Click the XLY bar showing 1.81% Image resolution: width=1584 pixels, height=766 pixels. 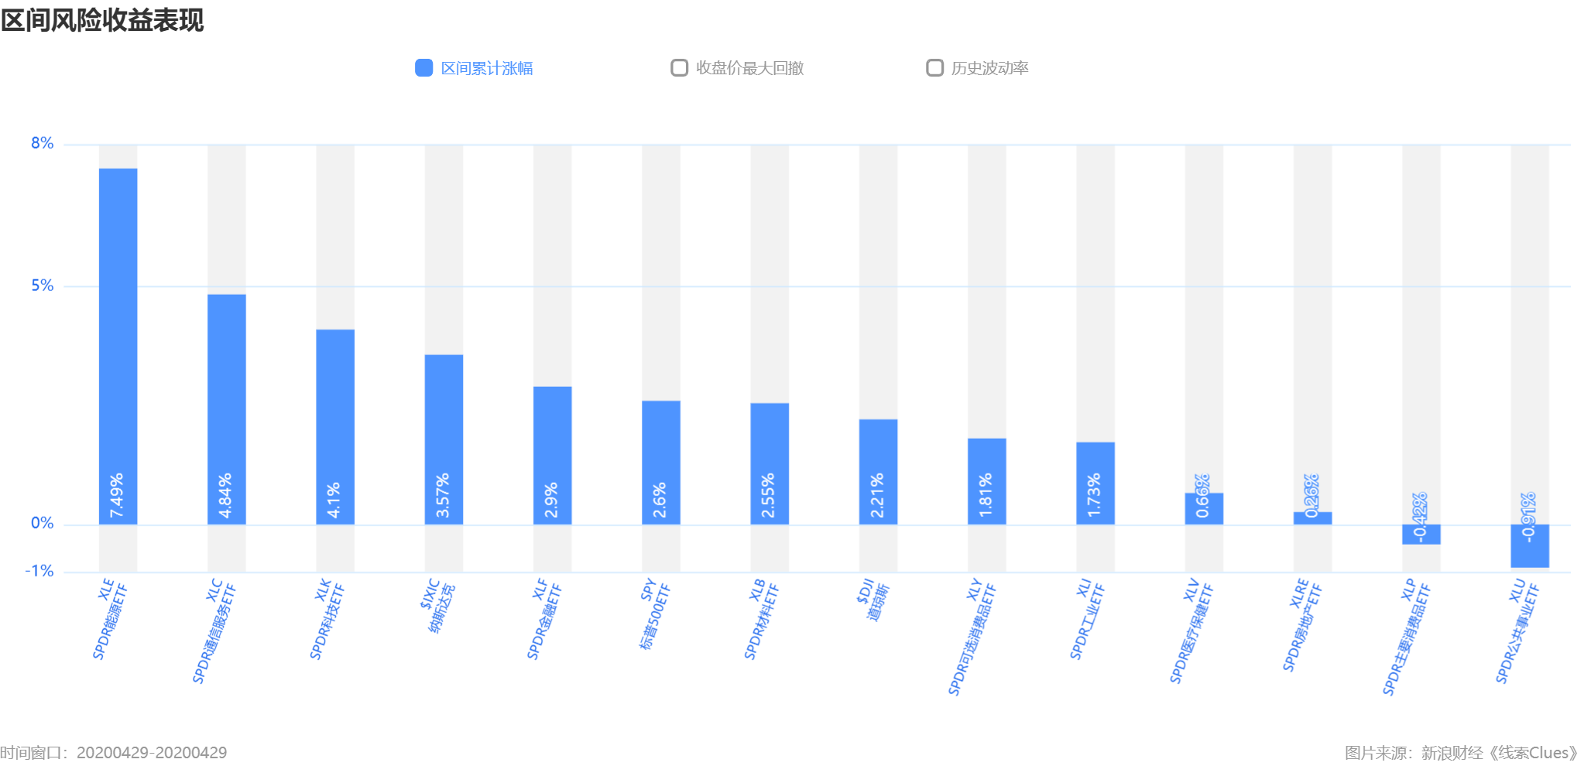[986, 480]
